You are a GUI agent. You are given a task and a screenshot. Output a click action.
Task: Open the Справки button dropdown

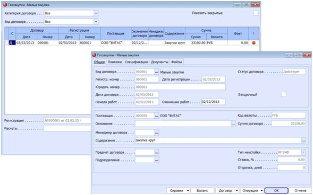[x=188, y=191]
